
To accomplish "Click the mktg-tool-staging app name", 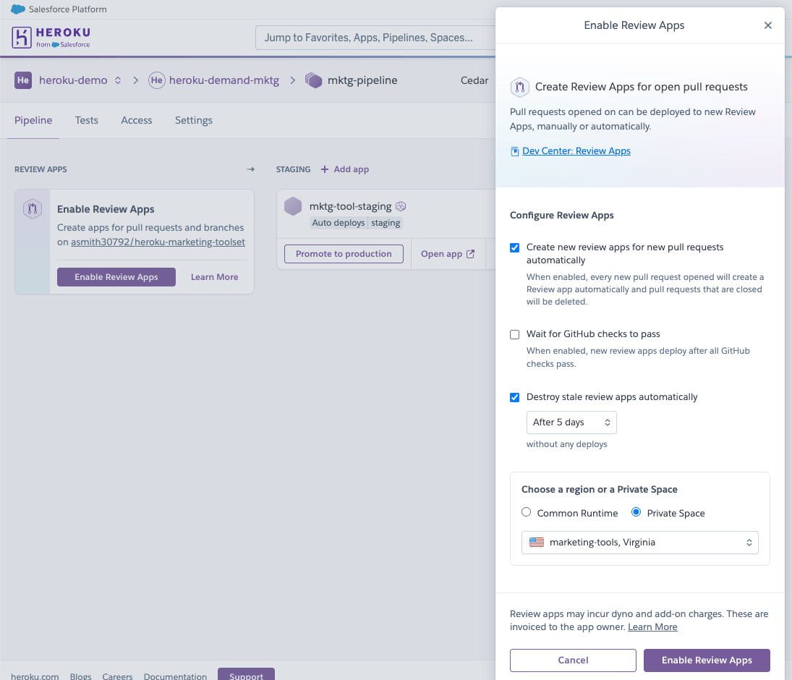I will point(350,206).
